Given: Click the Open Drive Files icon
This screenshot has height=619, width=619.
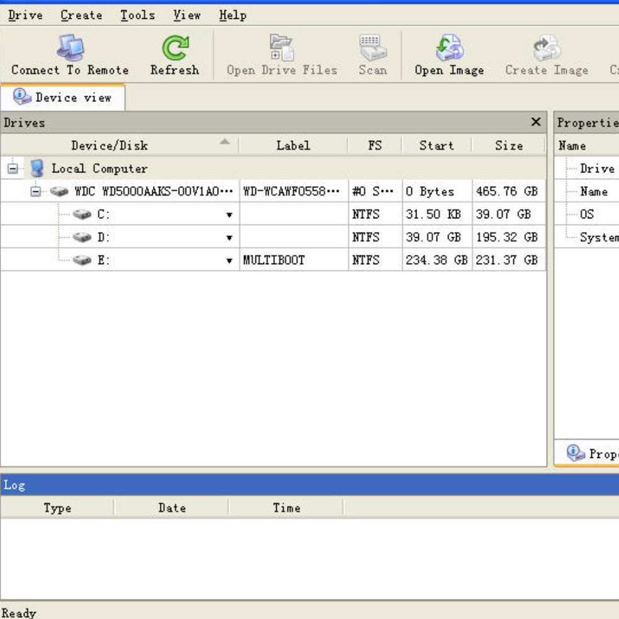Looking at the screenshot, I should [x=281, y=48].
